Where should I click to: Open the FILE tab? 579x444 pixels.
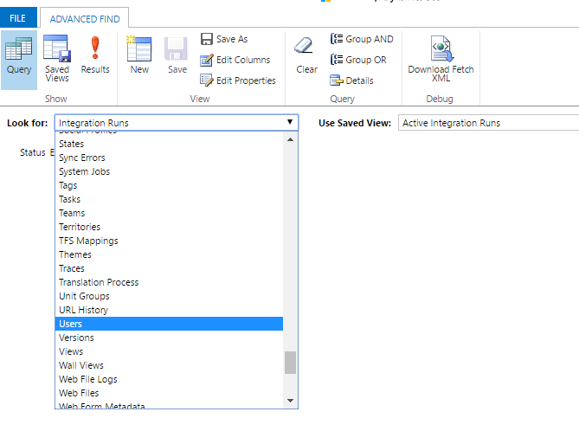(x=18, y=18)
